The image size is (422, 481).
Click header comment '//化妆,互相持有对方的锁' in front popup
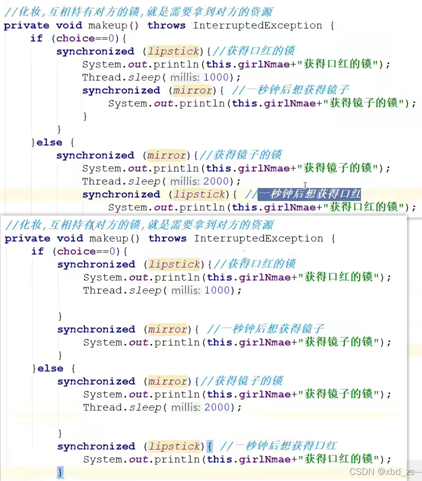(73, 225)
